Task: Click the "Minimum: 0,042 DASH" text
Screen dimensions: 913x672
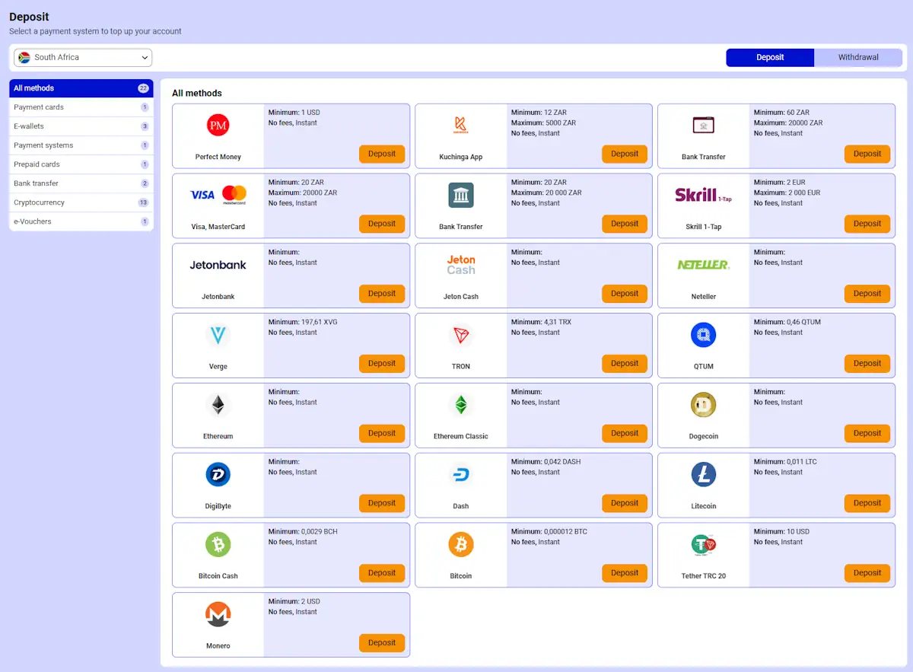Action: coord(547,462)
